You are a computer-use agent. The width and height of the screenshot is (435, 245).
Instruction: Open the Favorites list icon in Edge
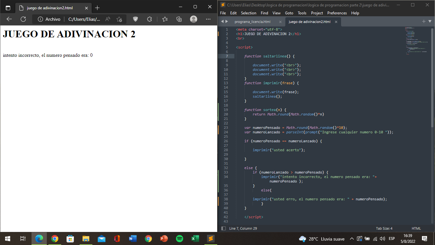pos(165,19)
